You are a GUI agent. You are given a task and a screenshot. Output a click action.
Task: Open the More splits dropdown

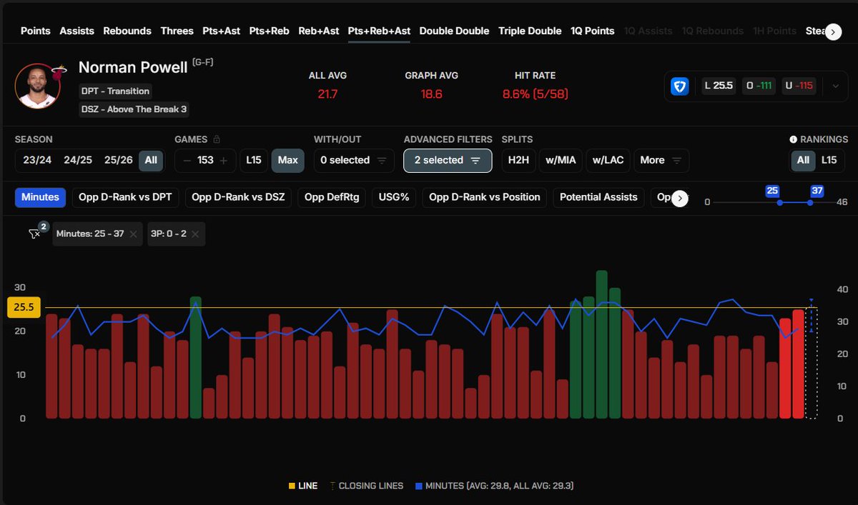coord(661,160)
